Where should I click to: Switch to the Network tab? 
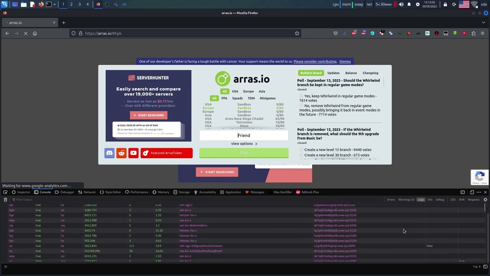(87, 192)
